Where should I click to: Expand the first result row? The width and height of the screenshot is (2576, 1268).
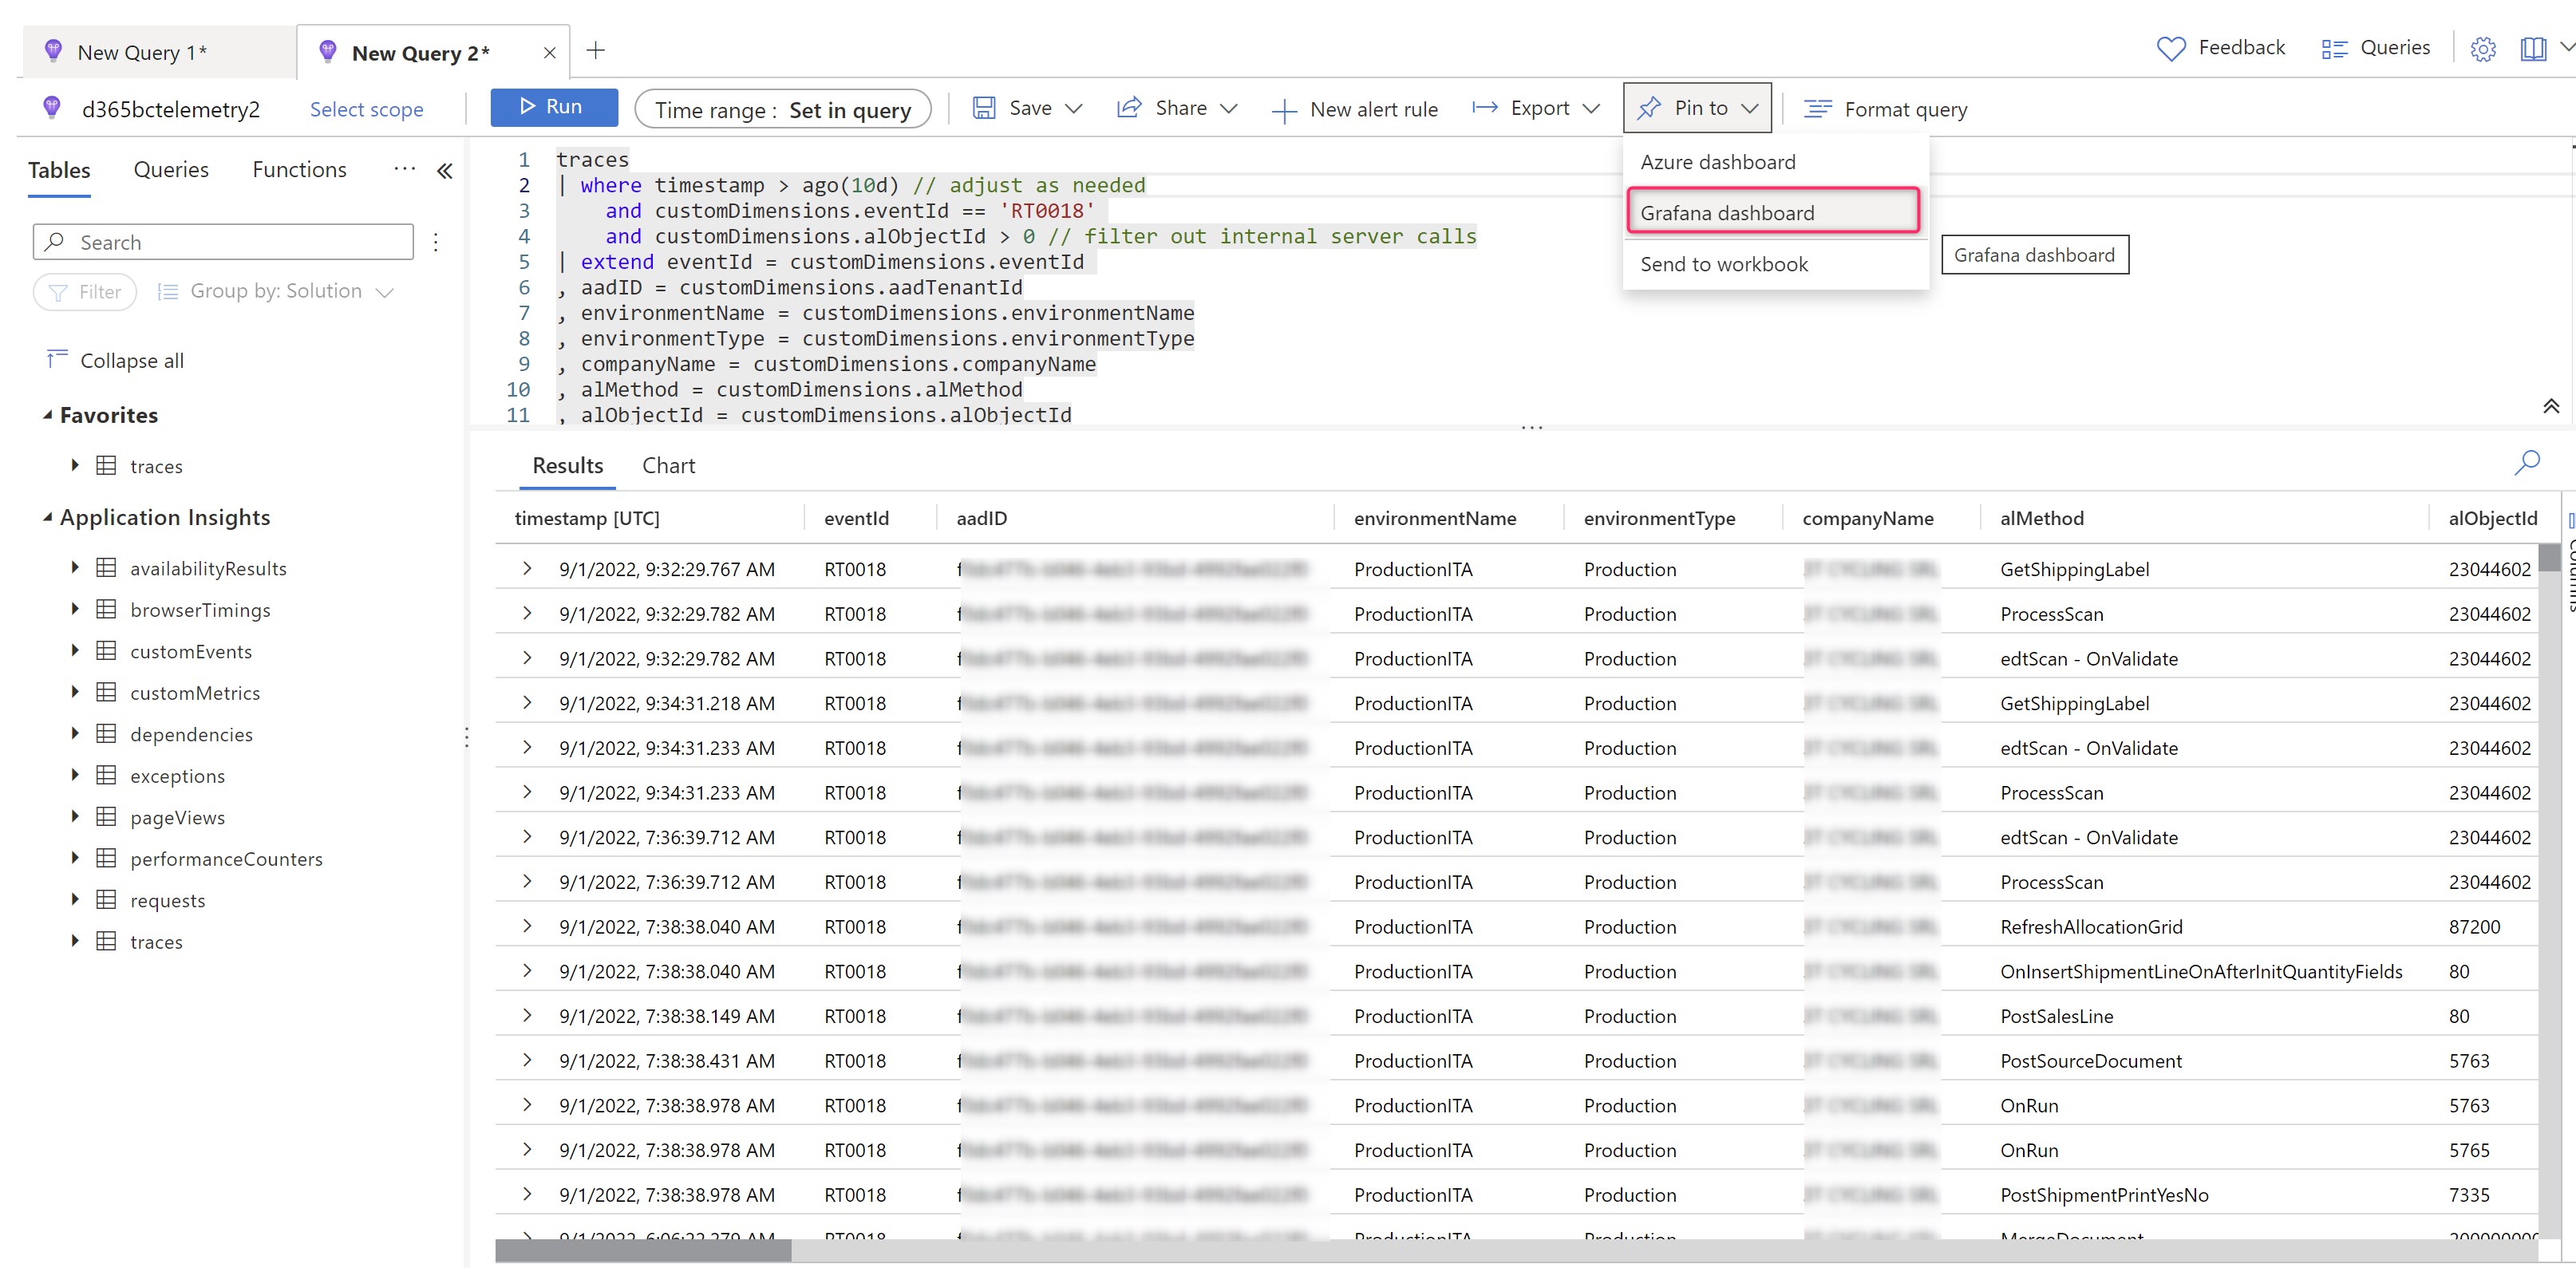pos(527,569)
